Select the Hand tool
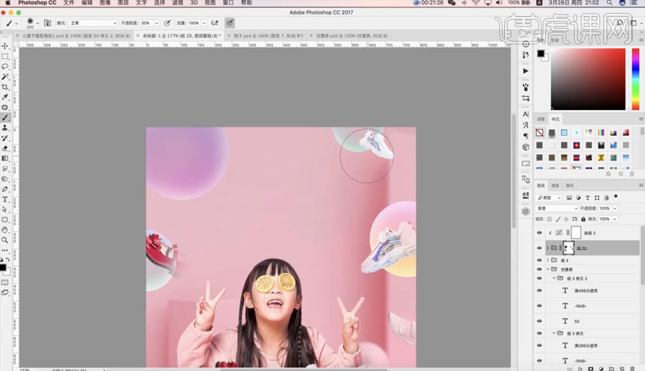This screenshot has width=645, height=371. pyautogui.click(x=5, y=230)
